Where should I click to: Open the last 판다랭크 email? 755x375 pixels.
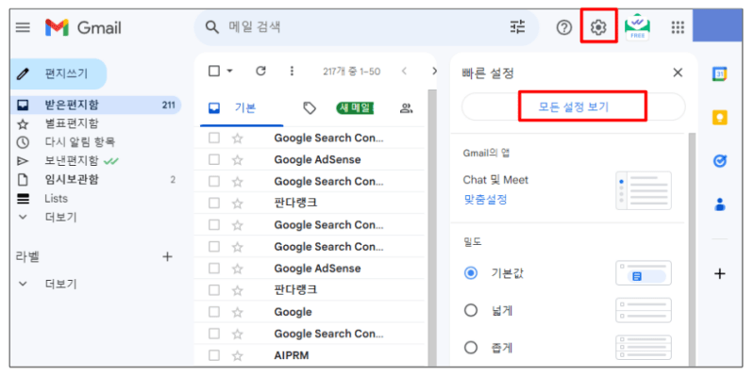[x=295, y=290]
